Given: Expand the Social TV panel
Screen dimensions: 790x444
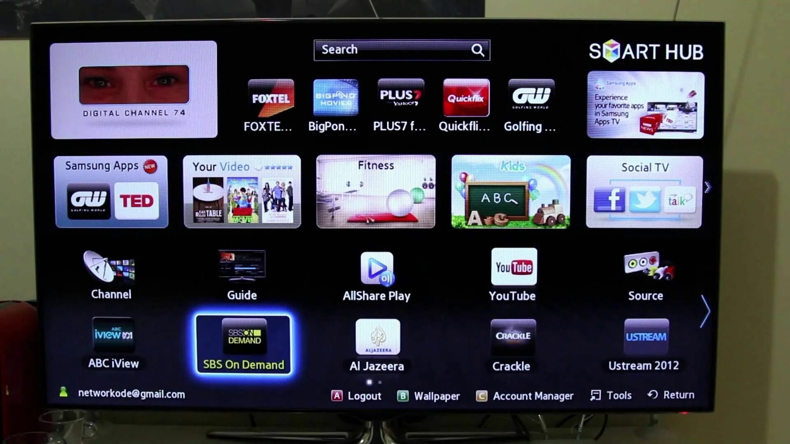Looking at the screenshot, I should 645,191.
